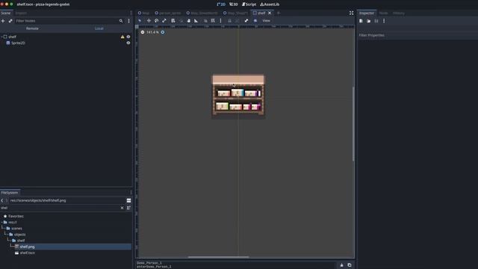Load an existing resource in Inspector
The width and height of the screenshot is (478, 269).
368,21
